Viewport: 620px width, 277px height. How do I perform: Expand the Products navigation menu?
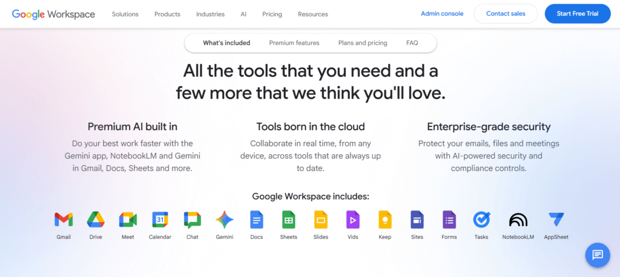[x=167, y=14]
